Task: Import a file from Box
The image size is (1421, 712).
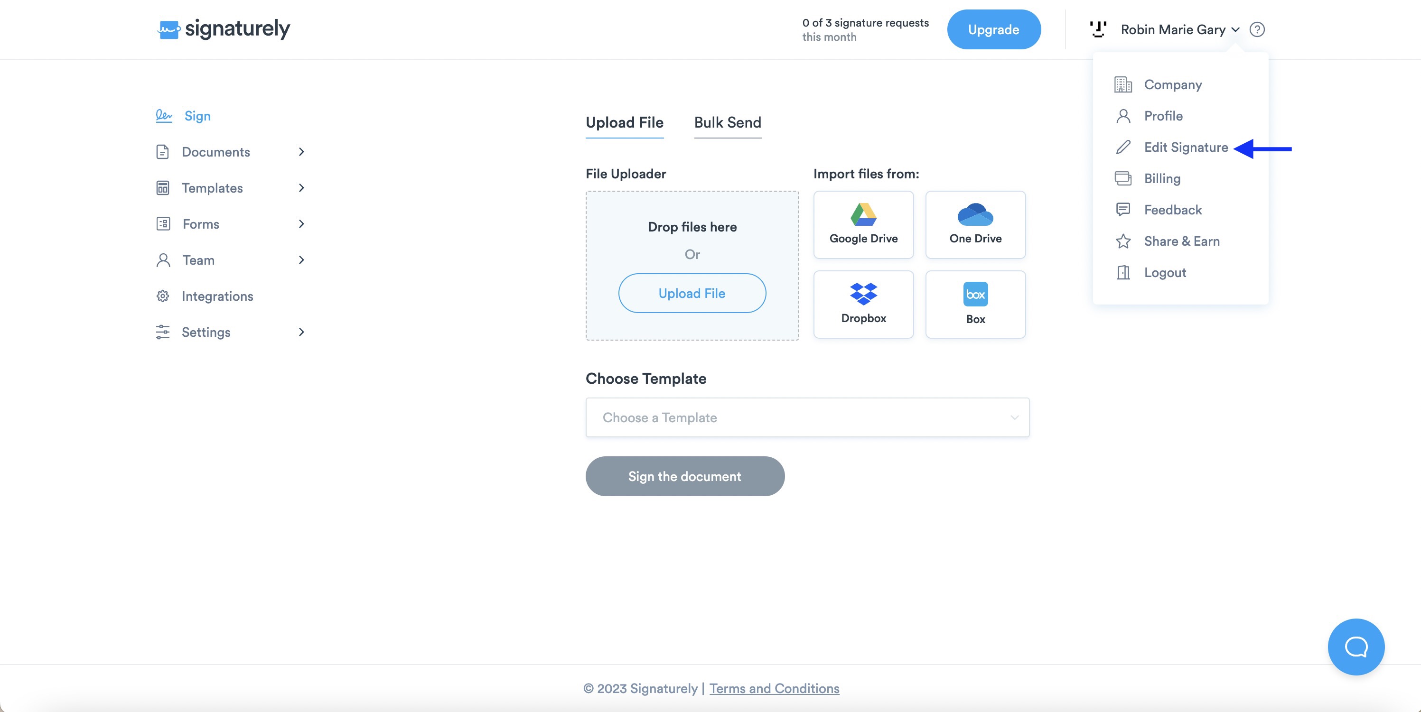Action: 975,305
